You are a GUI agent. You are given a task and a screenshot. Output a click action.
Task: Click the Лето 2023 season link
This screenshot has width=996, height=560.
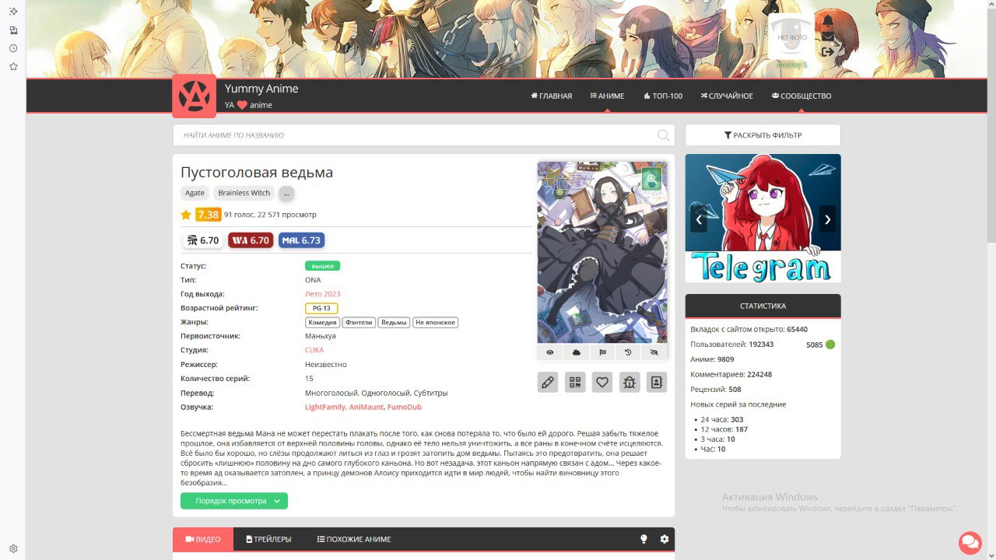(323, 294)
